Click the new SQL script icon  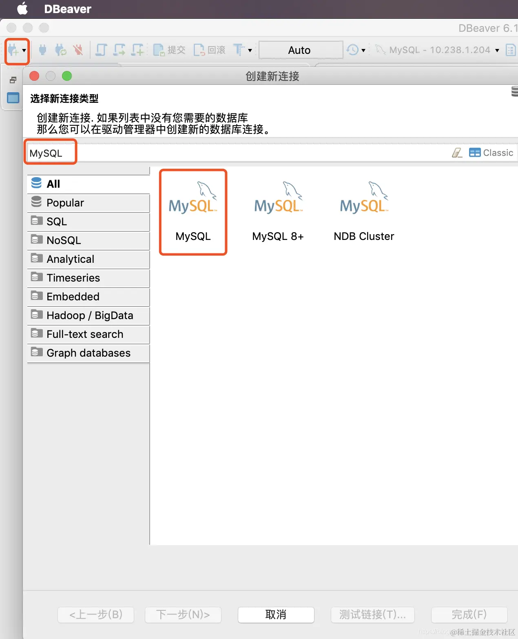(137, 50)
